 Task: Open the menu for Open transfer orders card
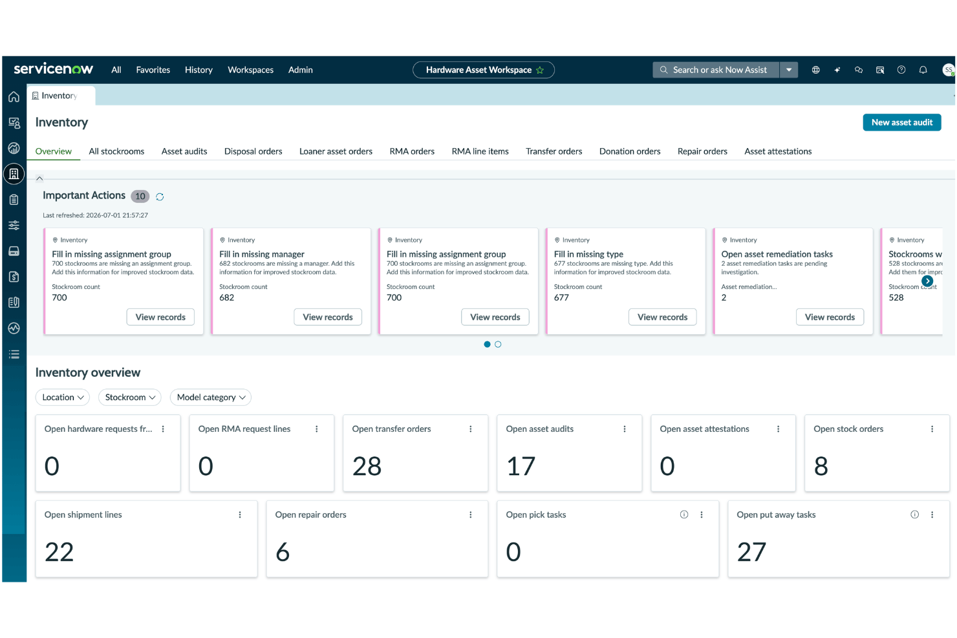(x=471, y=429)
